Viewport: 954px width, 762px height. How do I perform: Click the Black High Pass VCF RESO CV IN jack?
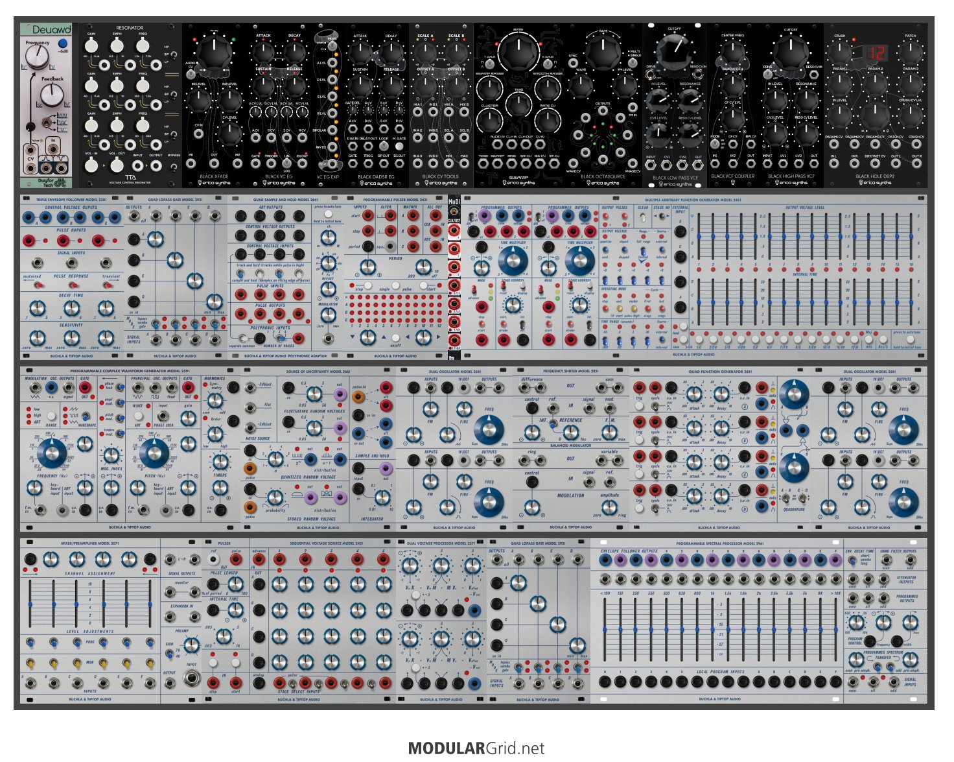814,74
